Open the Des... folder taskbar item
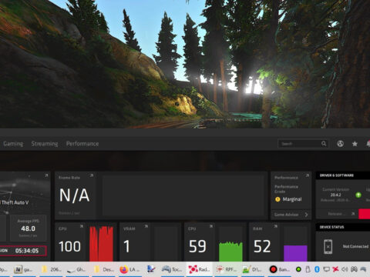Image resolution: width=370 pixels, height=277 pixels. tap(103, 269)
